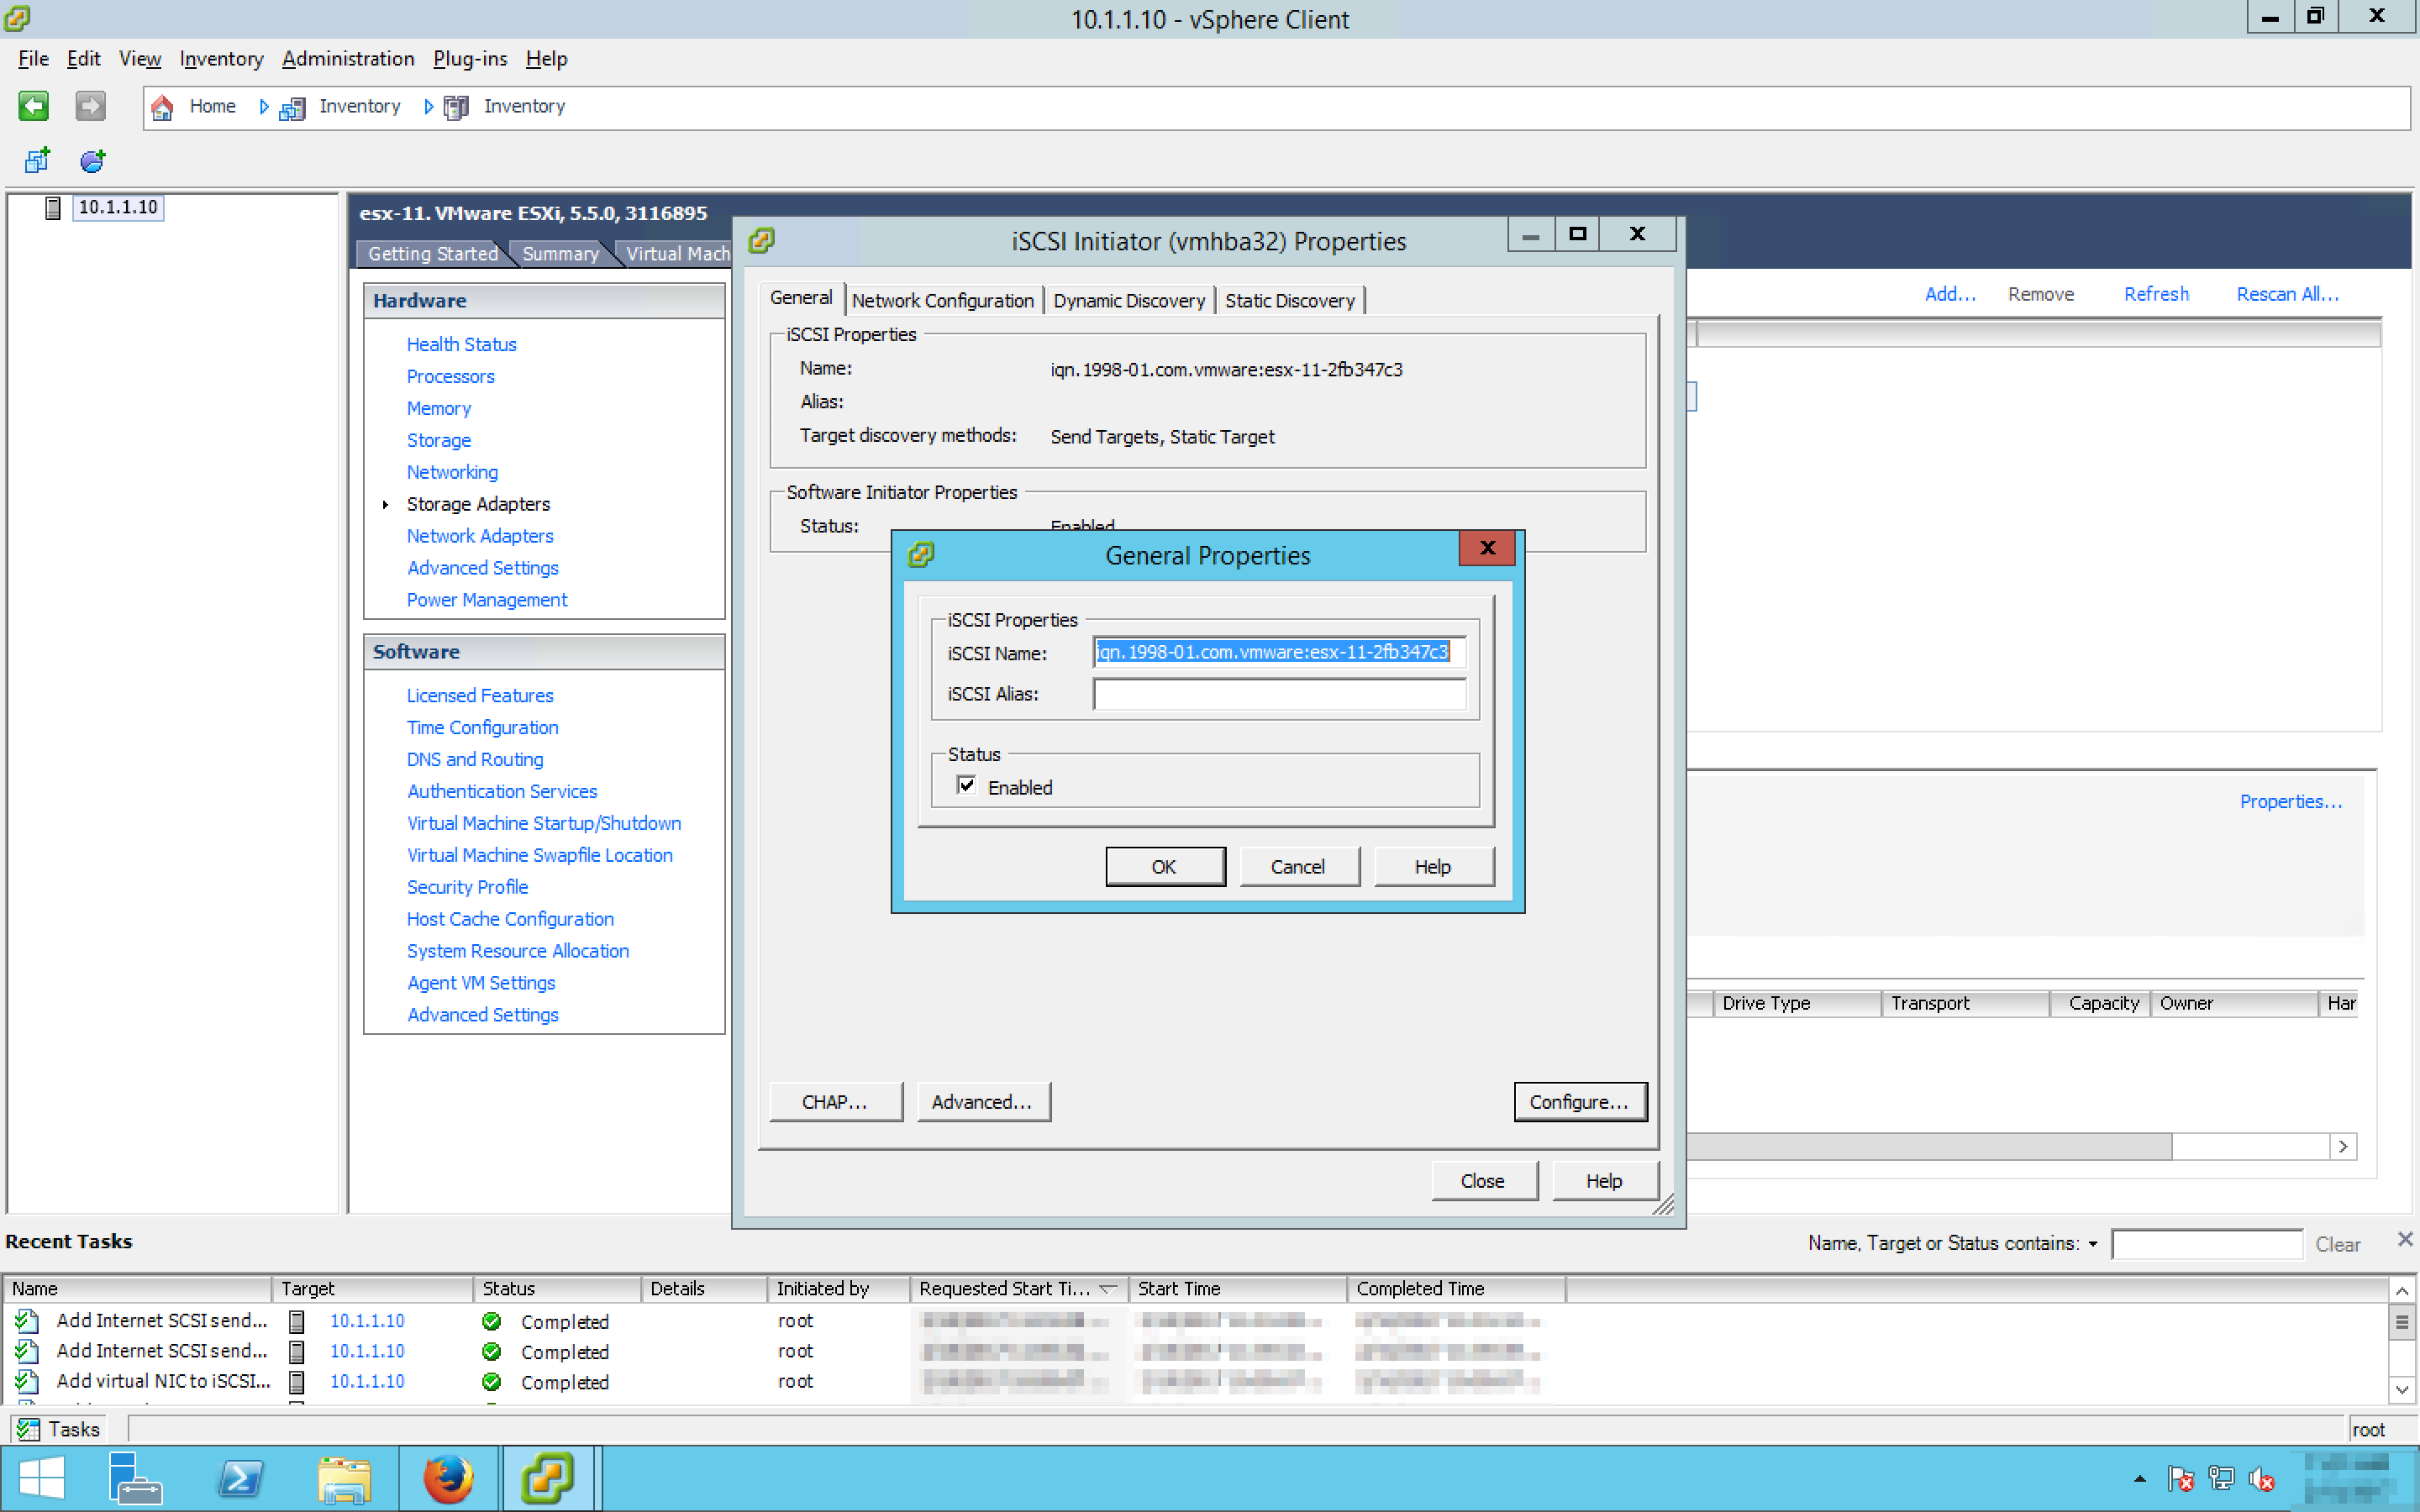Image resolution: width=2420 pixels, height=1512 pixels.
Task: Show hidden system tray icons
Action: [2139, 1478]
